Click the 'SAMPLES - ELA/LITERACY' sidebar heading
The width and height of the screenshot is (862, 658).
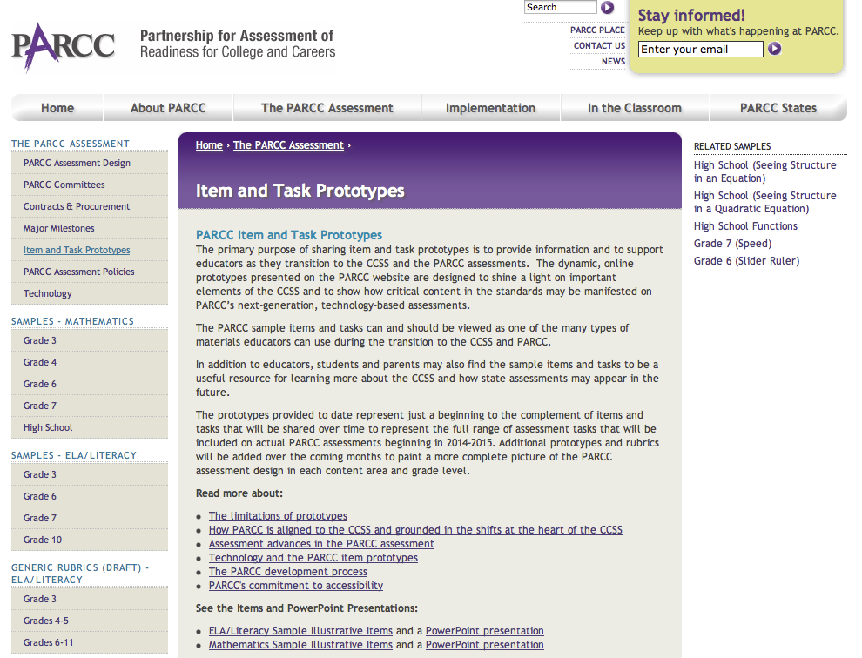[x=74, y=455]
